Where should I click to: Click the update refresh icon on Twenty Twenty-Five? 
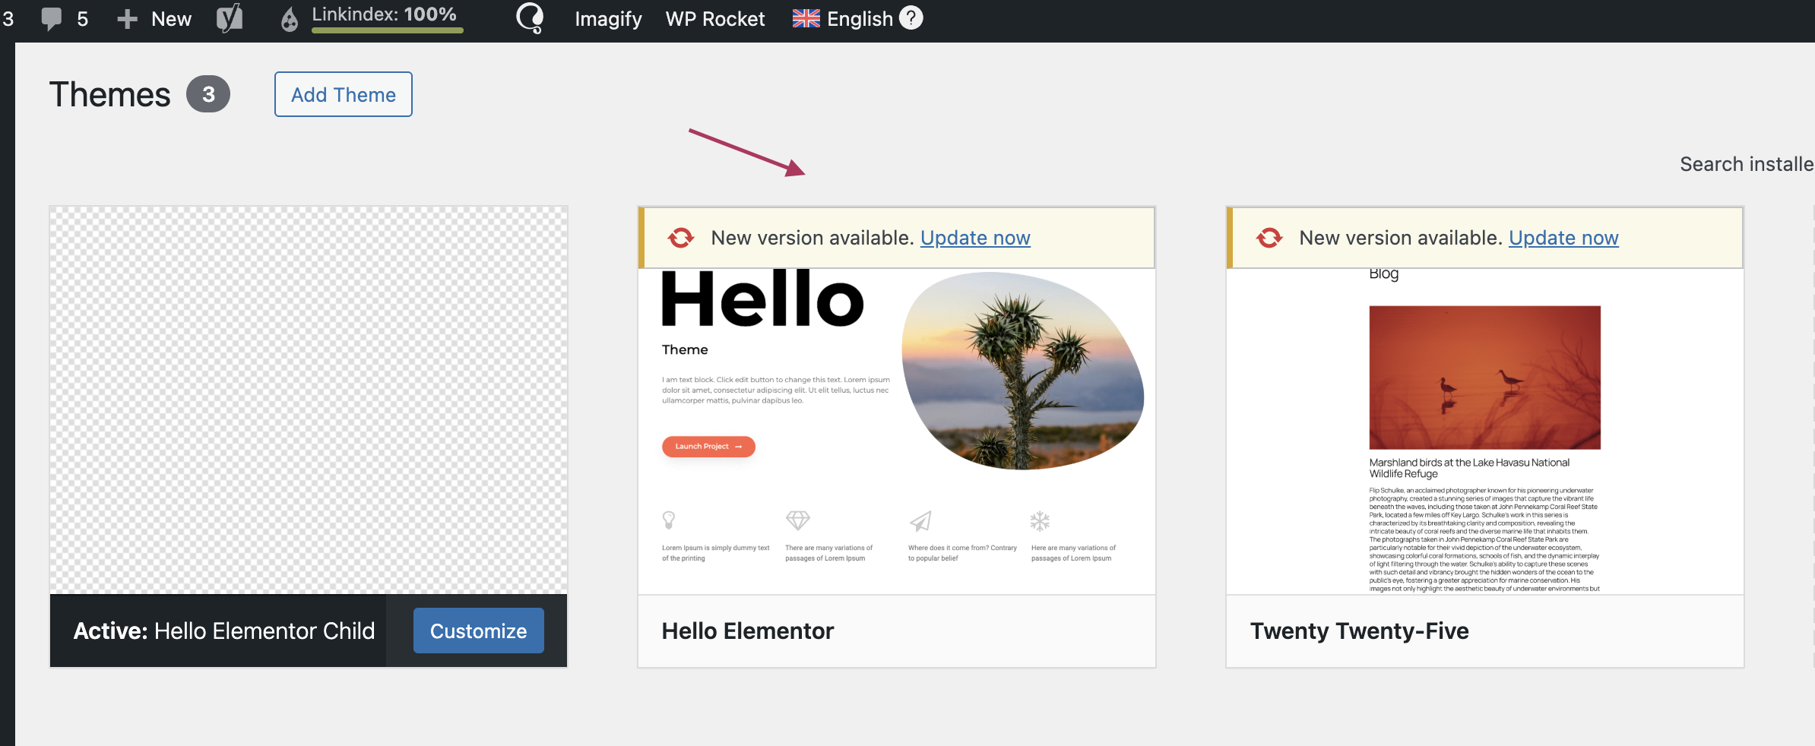[1269, 238]
